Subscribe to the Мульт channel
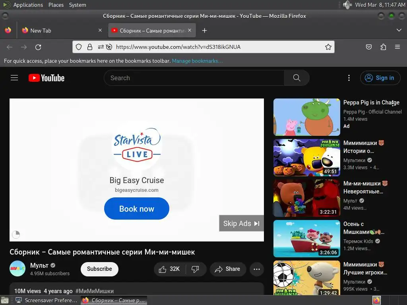 (99, 269)
